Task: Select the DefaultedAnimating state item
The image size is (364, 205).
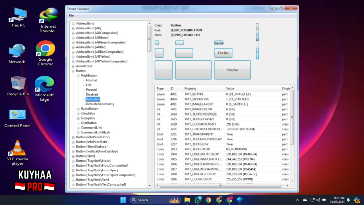Action: pyautogui.click(x=100, y=104)
